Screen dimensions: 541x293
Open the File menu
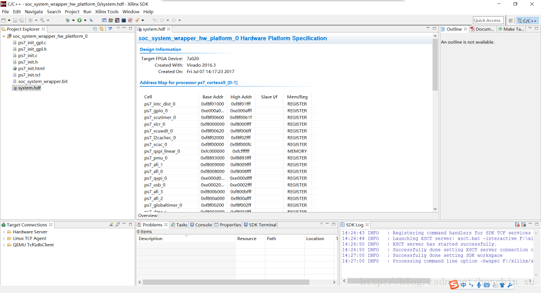point(5,12)
